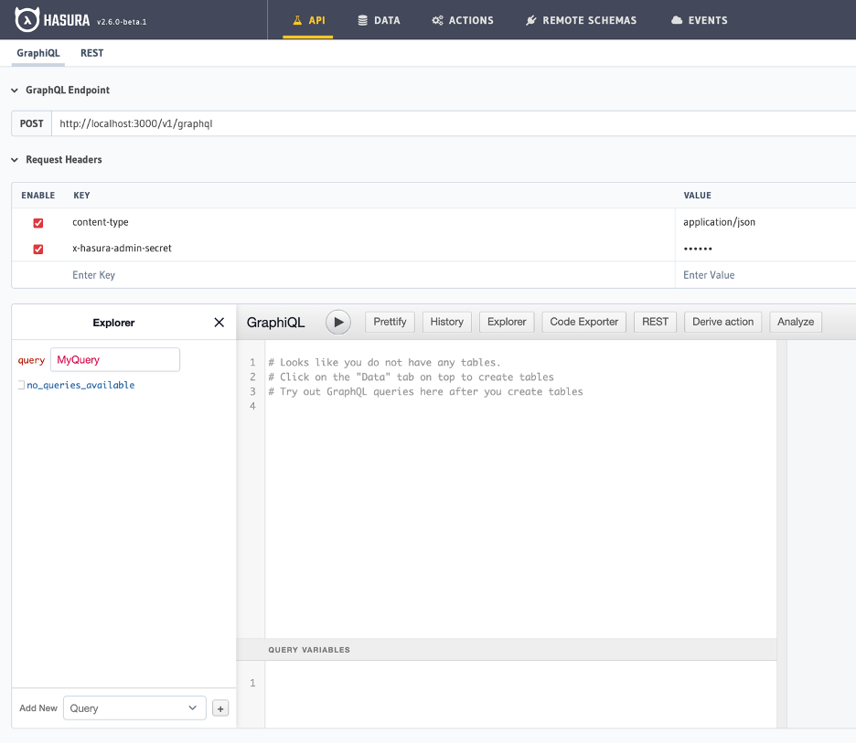Open the EVENTS section label

click(708, 20)
